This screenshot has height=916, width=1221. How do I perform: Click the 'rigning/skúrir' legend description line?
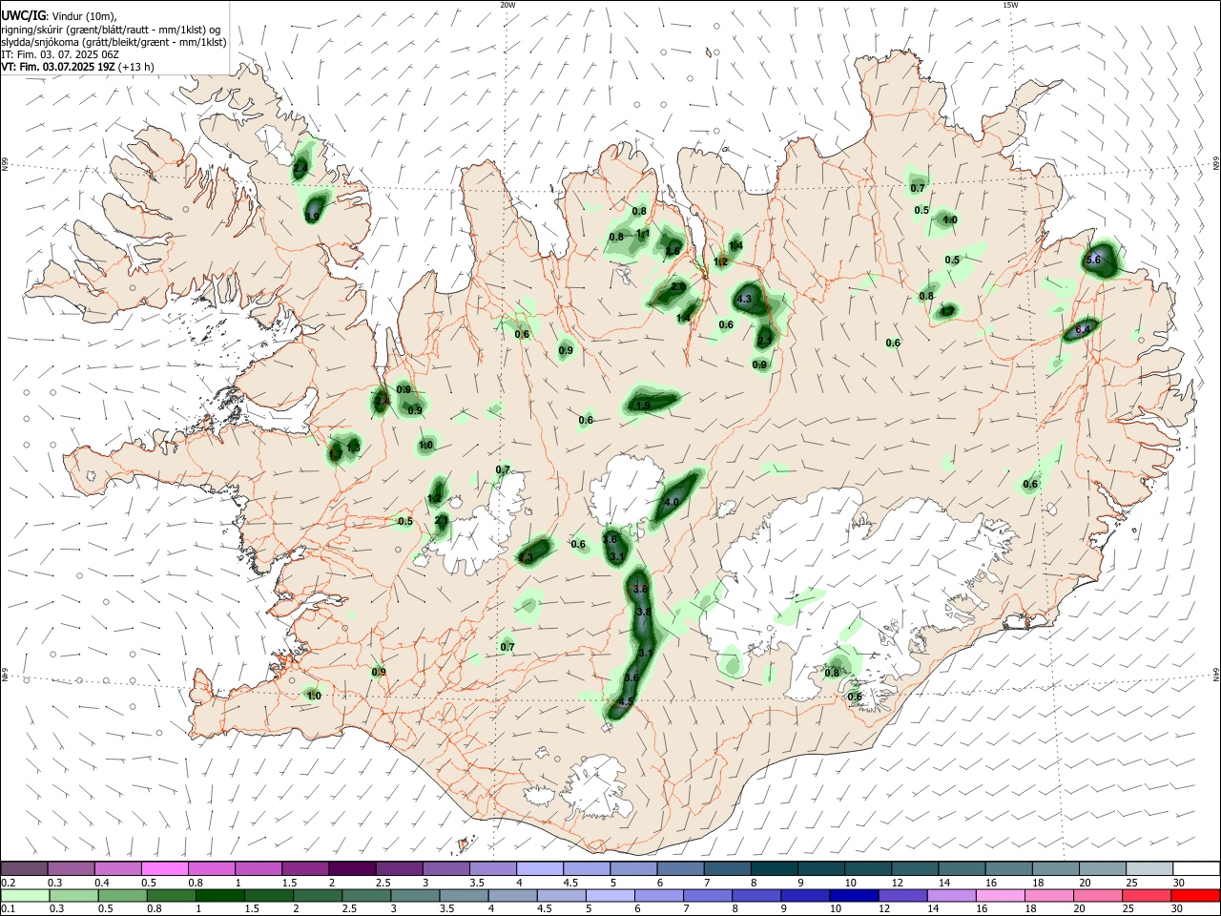point(111,30)
